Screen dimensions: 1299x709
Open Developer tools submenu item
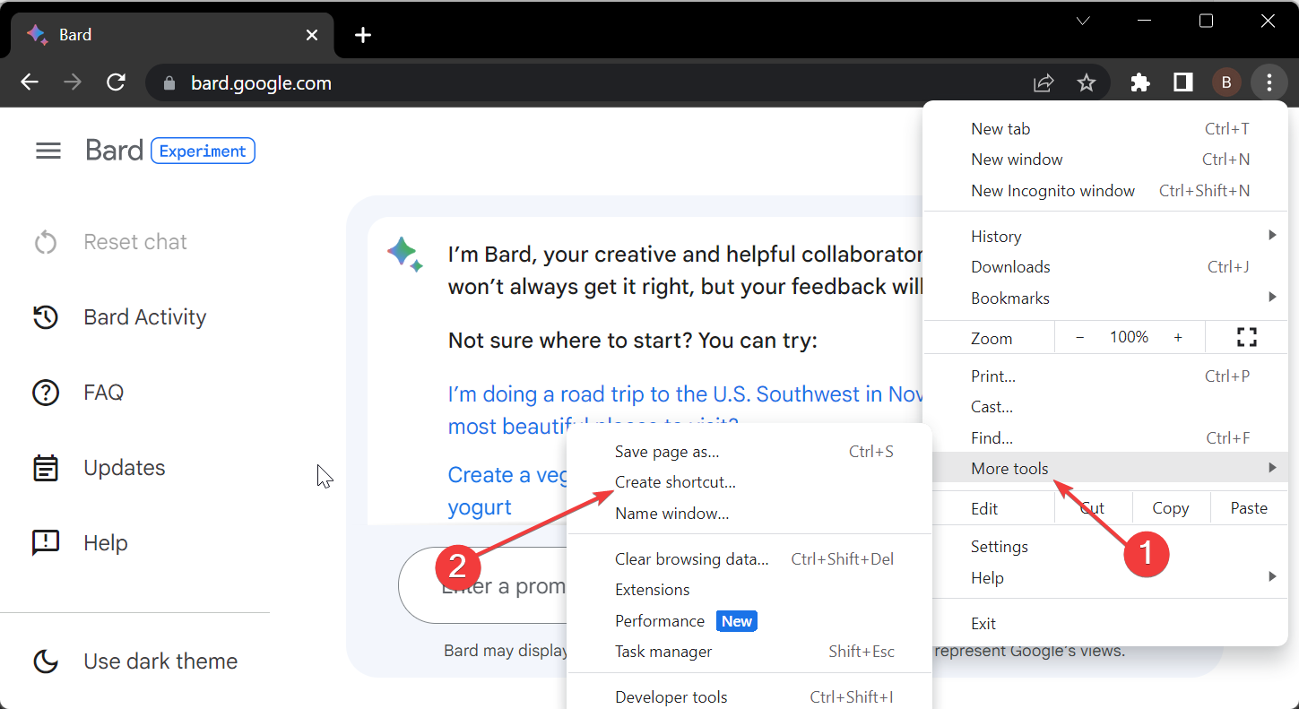[750, 697]
